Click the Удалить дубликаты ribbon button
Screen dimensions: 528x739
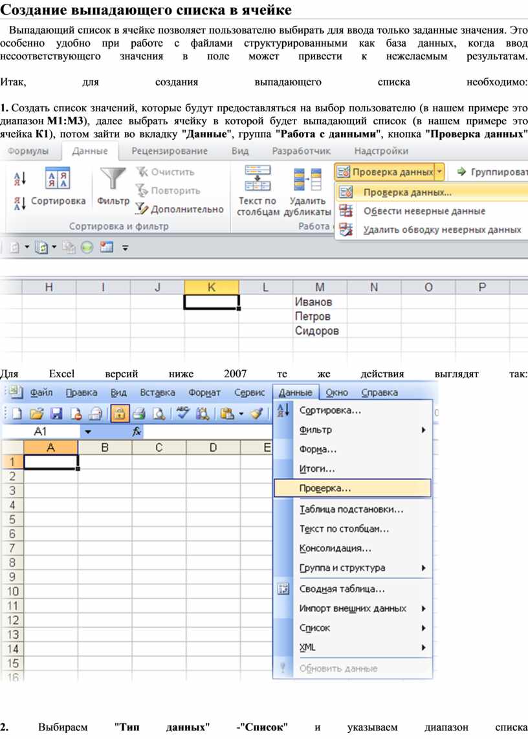[307, 191]
